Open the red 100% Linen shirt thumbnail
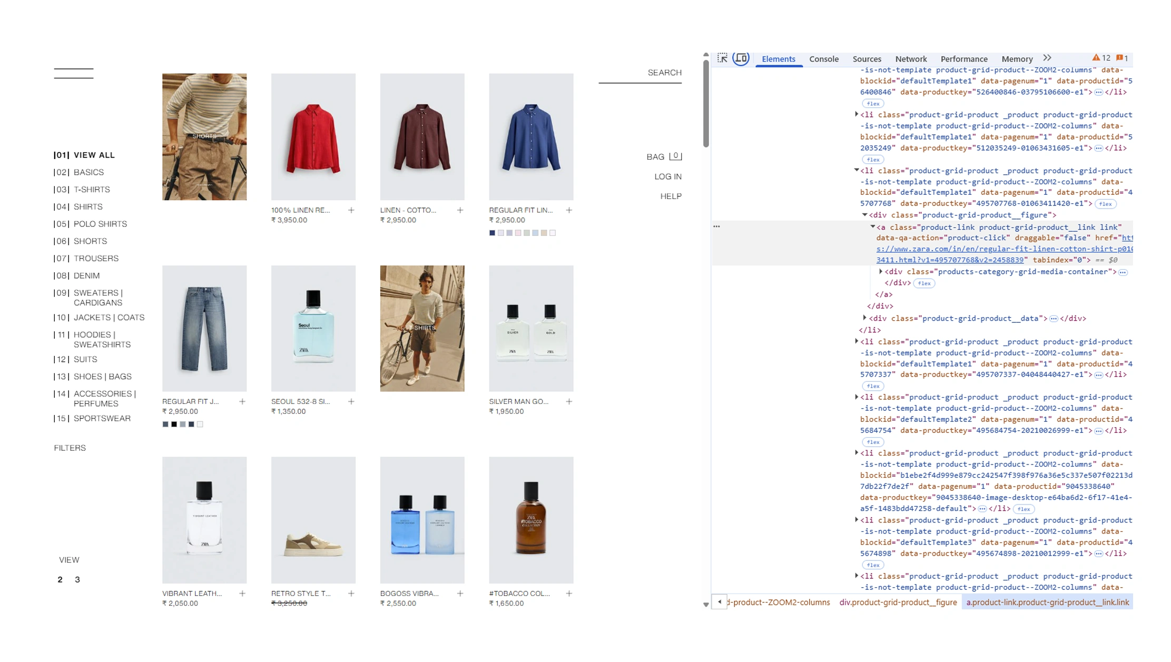1171x662 pixels. [313, 136]
